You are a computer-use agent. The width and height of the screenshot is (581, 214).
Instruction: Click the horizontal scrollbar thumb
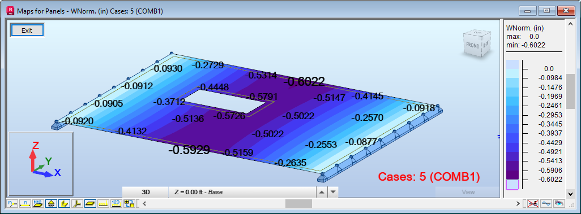[x=298, y=203]
